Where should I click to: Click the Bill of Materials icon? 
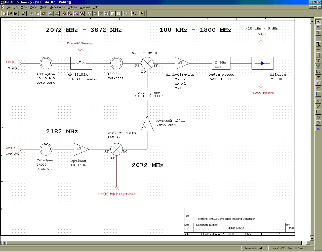point(118,13)
